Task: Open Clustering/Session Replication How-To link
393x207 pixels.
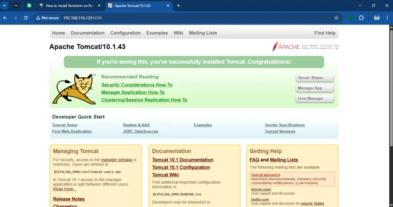Action: coord(144,100)
